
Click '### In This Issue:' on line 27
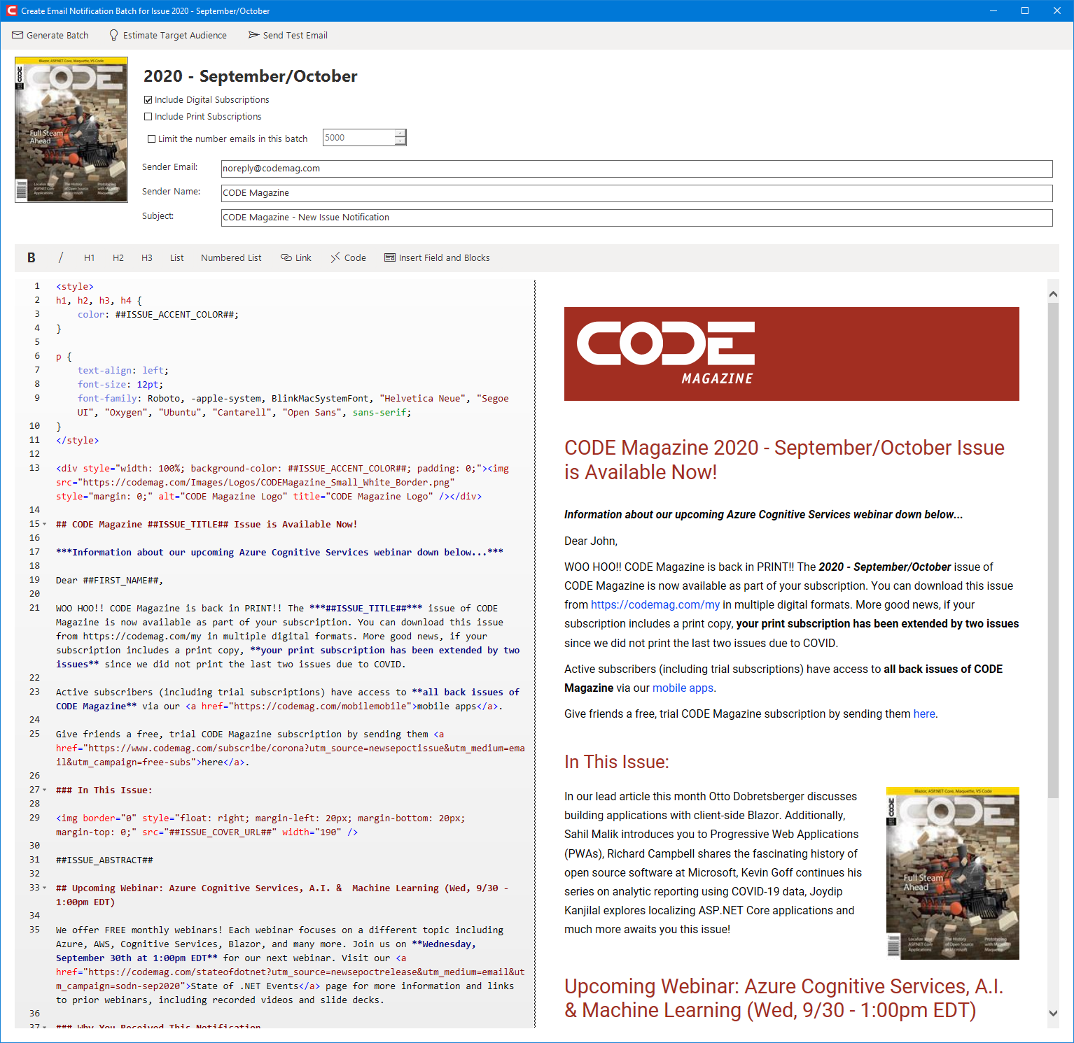104,790
